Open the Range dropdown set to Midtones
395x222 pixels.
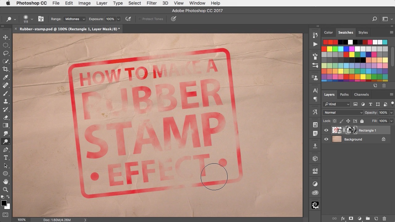coord(74,19)
